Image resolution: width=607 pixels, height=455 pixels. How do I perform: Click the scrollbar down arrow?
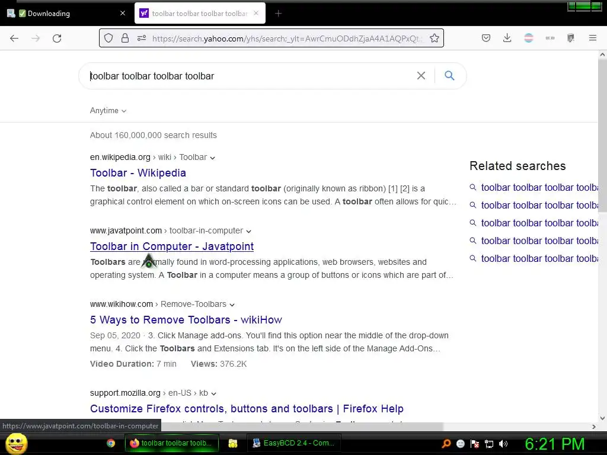pos(602,418)
